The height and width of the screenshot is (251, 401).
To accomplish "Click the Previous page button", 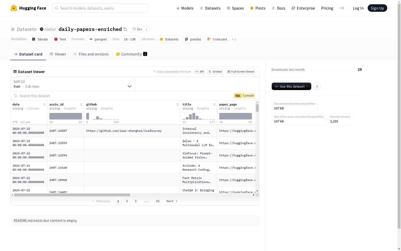I will pos(101,201).
